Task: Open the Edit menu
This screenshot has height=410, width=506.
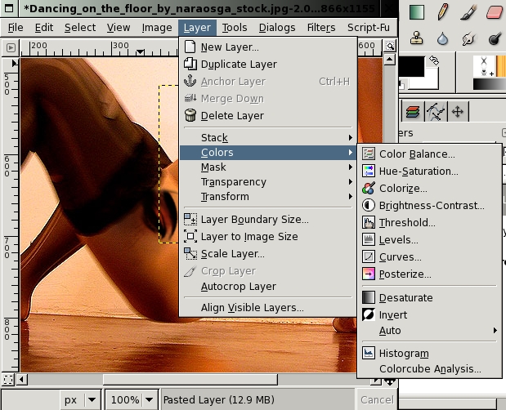Action: [44, 28]
